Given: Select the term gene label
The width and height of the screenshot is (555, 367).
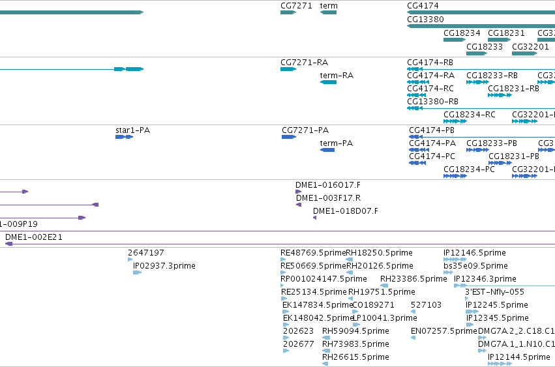Looking at the screenshot, I should tap(329, 6).
